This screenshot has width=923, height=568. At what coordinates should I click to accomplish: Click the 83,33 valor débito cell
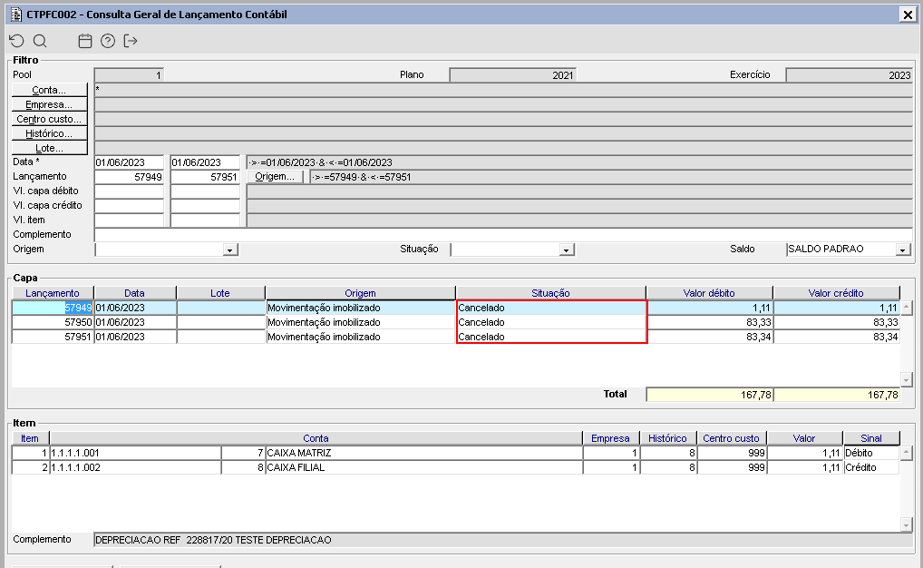709,322
